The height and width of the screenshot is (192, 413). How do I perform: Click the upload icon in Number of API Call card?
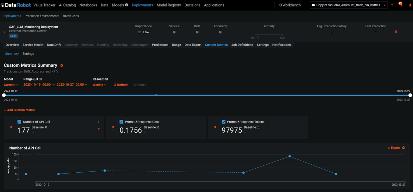(x=98, y=129)
